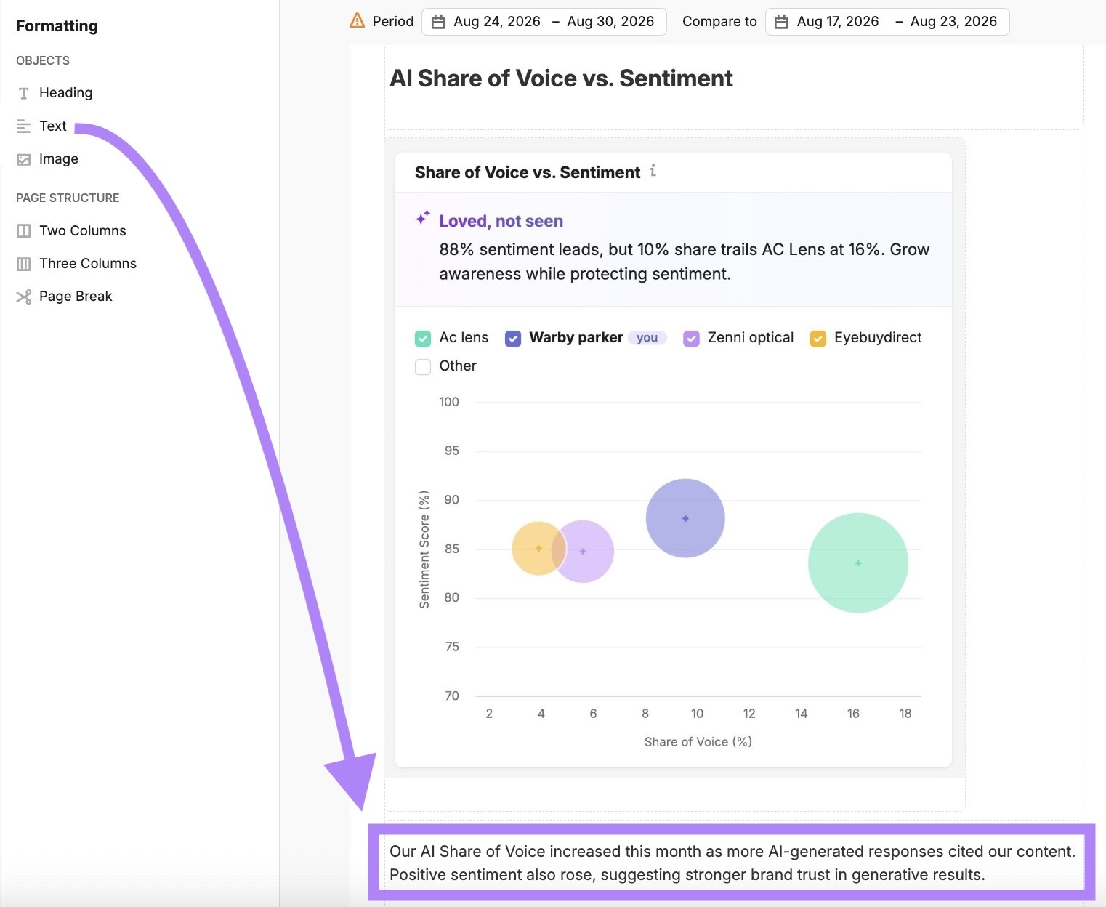1106x907 pixels.
Task: Click the Page Break scissors icon
Action: [x=24, y=297]
